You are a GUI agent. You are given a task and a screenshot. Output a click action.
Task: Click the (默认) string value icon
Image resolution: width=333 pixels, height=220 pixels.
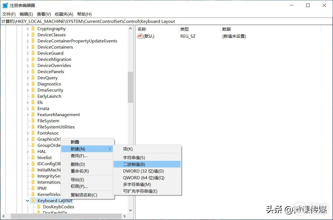click(140, 36)
